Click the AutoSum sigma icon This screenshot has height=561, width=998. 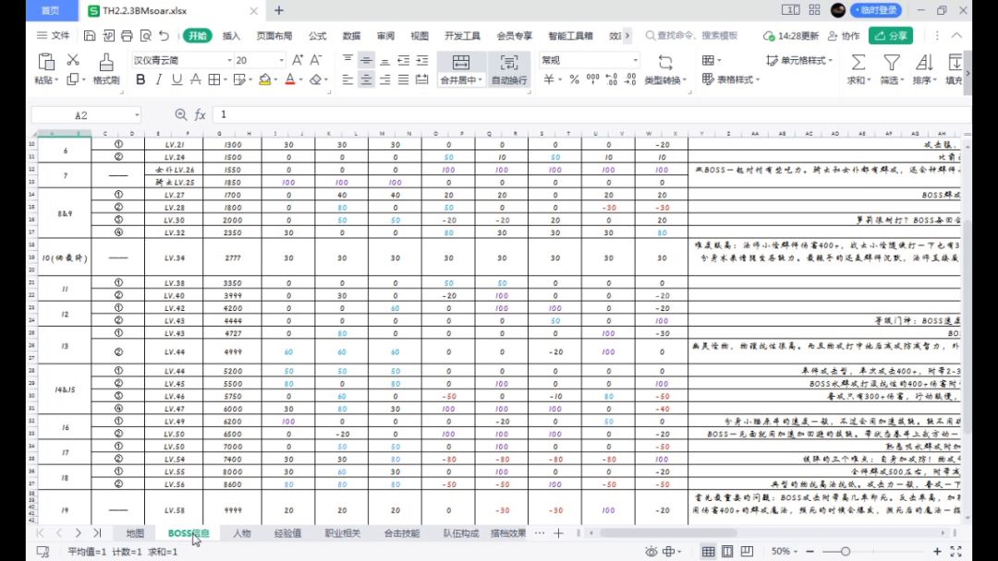pyautogui.click(x=858, y=62)
